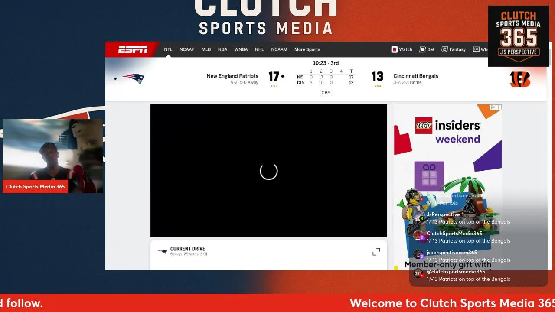
Task: Click the favorite star beside Patriots logo
Action: tap(115, 79)
